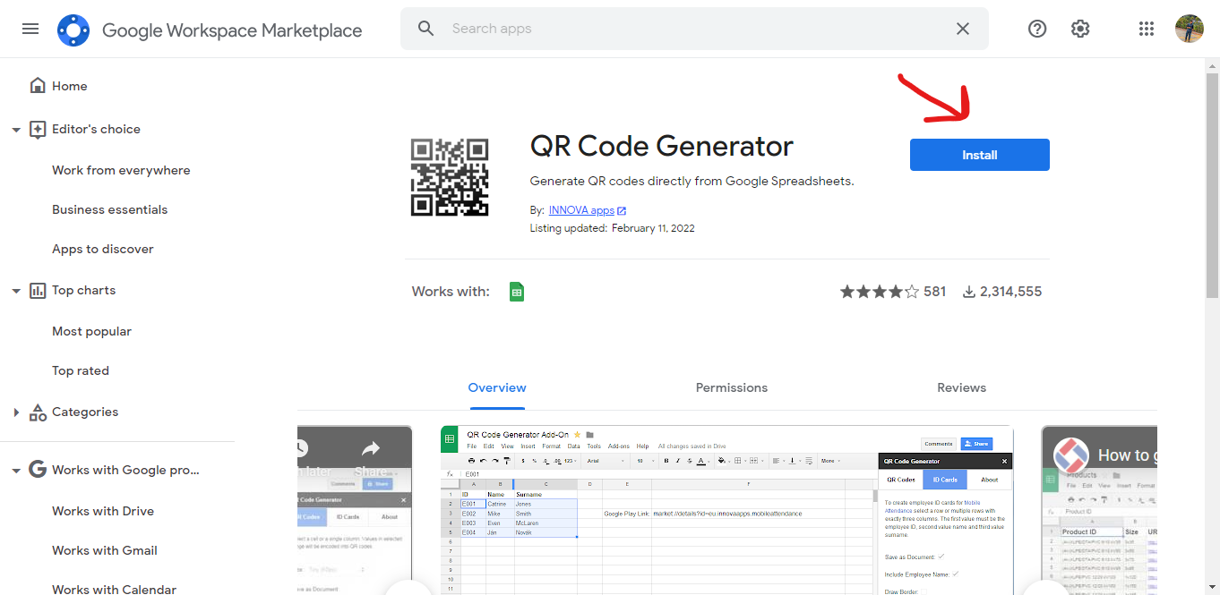Expand the Categories section
Viewport: 1220px width, 595px height.
pos(16,412)
